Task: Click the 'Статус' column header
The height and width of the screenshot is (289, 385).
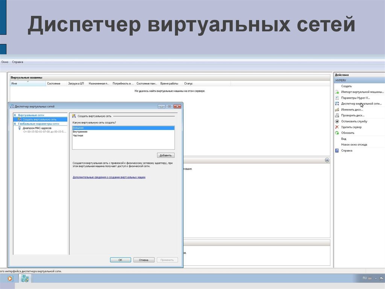Action: (207, 83)
